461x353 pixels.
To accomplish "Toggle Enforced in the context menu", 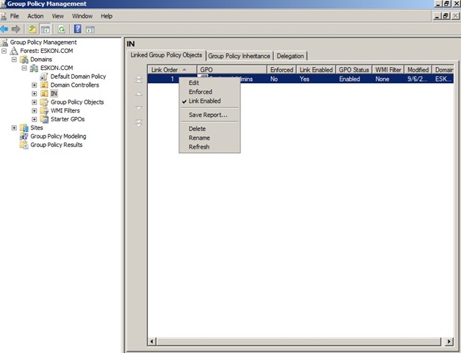I will click(x=210, y=92).
